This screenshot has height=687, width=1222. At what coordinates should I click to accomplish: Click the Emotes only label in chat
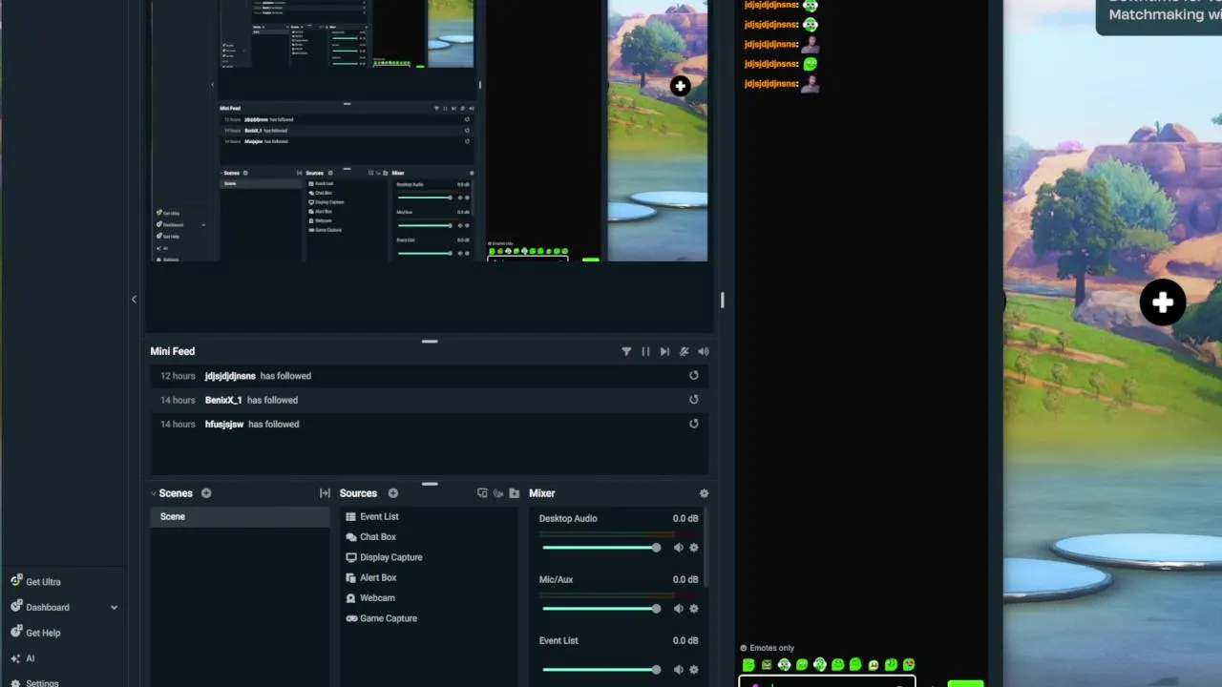pyautogui.click(x=772, y=648)
